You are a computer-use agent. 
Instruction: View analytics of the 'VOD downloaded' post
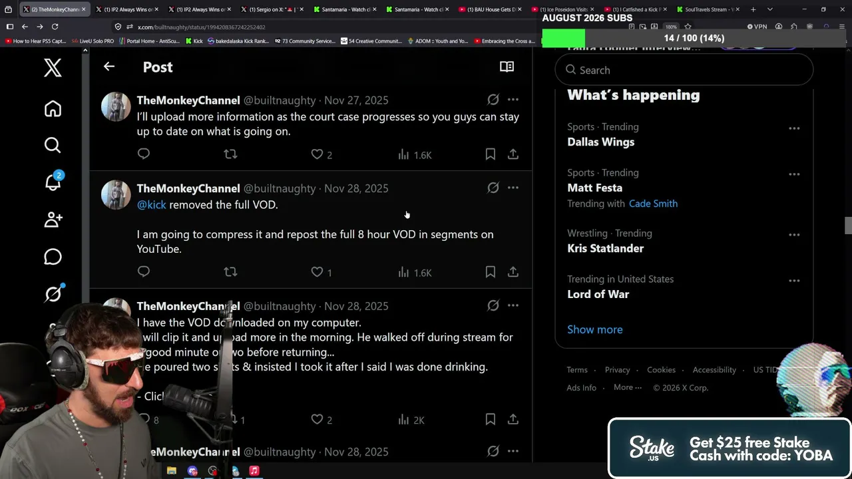(411, 419)
